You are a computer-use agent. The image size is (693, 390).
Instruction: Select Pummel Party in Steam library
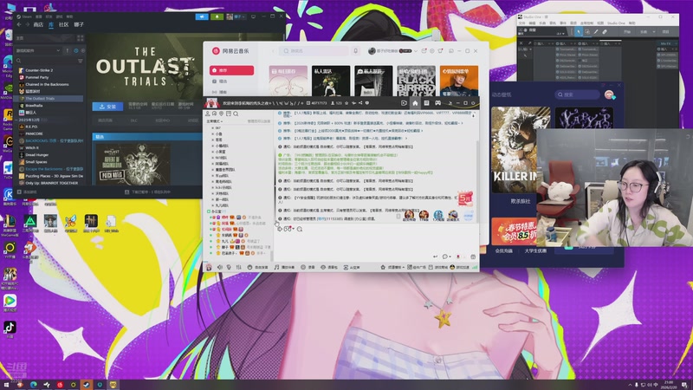(36, 77)
